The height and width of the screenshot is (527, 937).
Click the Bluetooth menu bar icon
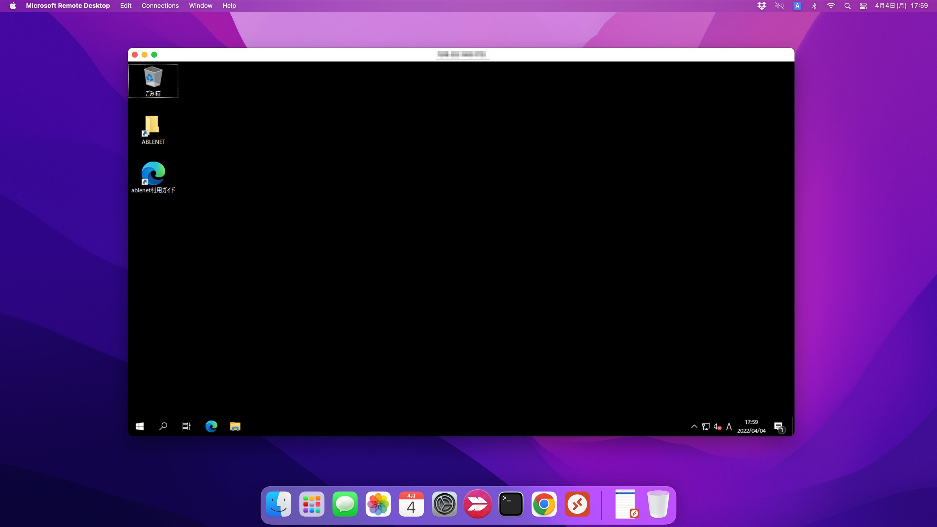pos(814,6)
